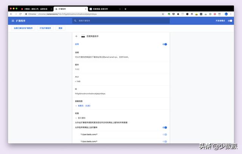Click the browser forward arrow
Viewport: 242px width, 154px height.
16,14
